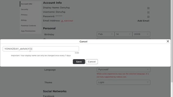Image resolution: width=173 pixels, height=97 pixels.
Task: Click the edit icon beside Username
Action: [x=148, y=12]
